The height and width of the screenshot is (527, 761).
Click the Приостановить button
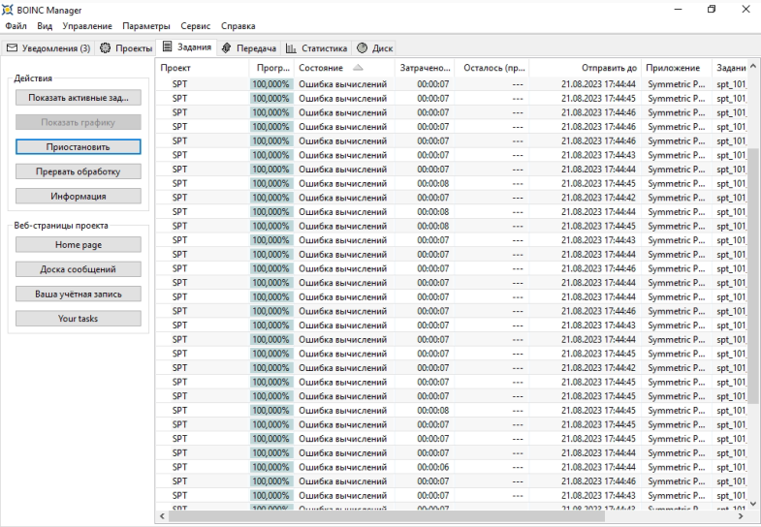pyautogui.click(x=79, y=147)
